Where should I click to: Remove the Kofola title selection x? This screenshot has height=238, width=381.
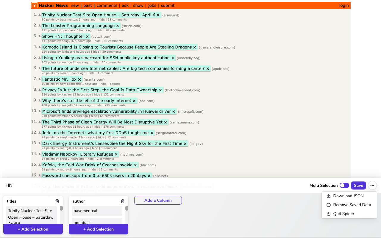[135, 165]
